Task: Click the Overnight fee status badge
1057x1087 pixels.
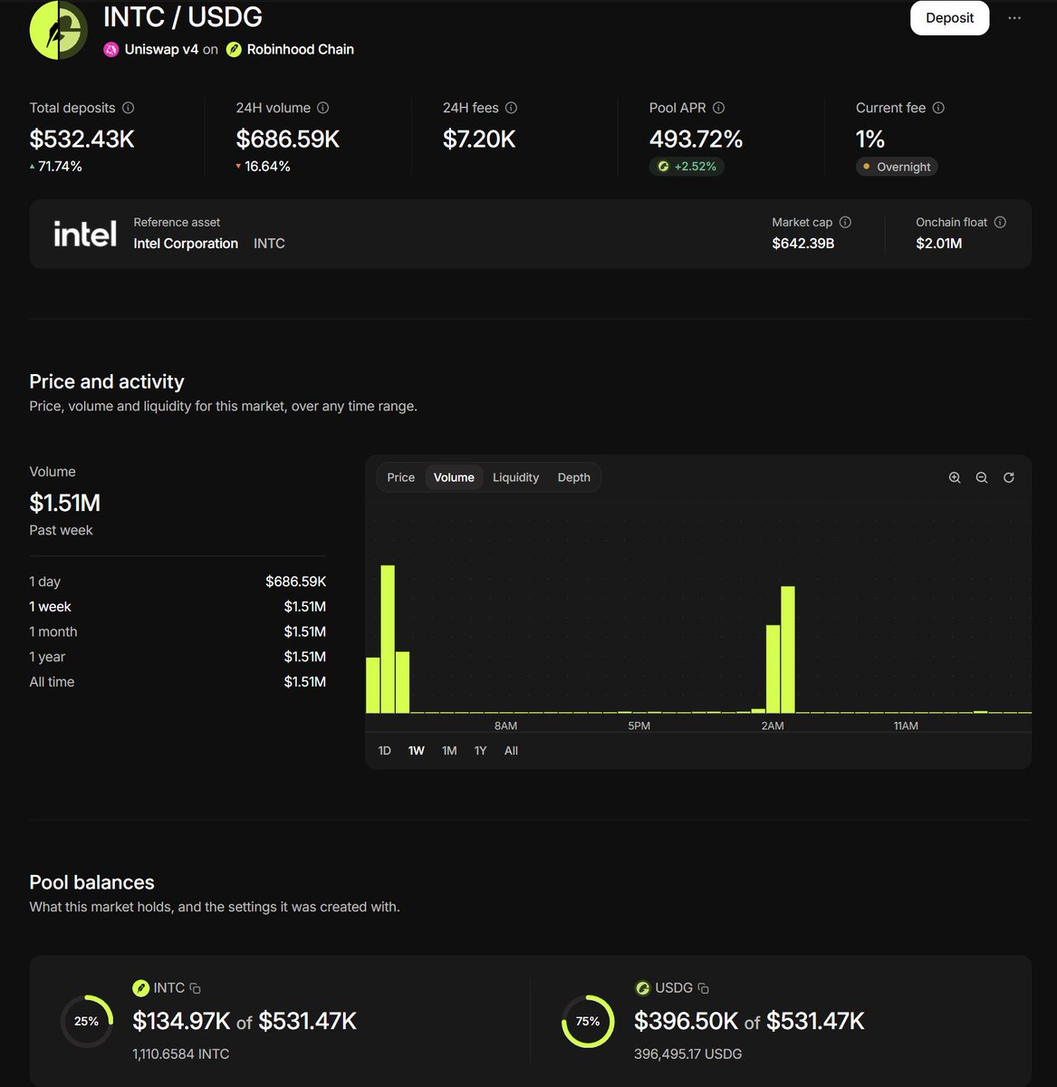Action: tap(897, 167)
